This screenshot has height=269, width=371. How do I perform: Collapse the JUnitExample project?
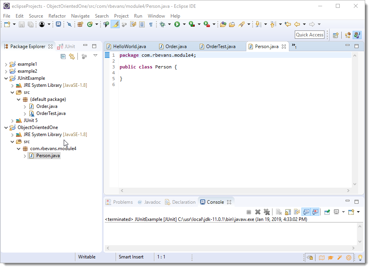6,79
